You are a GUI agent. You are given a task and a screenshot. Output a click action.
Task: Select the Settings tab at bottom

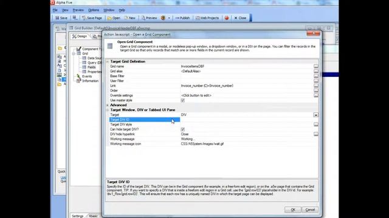pyautogui.click(x=77, y=216)
